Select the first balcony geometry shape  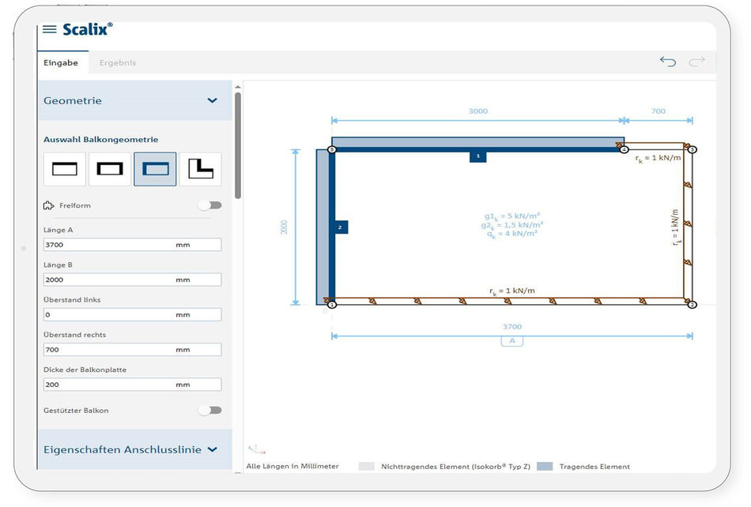(x=65, y=169)
